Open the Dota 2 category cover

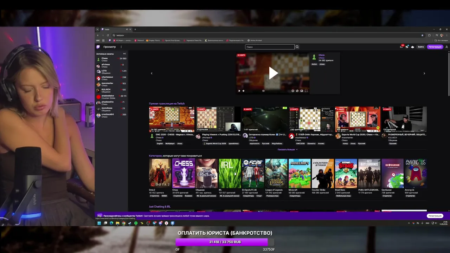pos(160,173)
